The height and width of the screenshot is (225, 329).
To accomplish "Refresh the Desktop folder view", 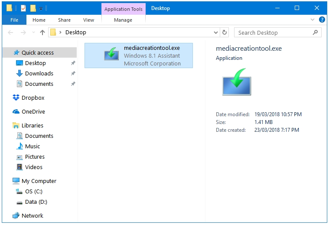I will click(224, 33).
